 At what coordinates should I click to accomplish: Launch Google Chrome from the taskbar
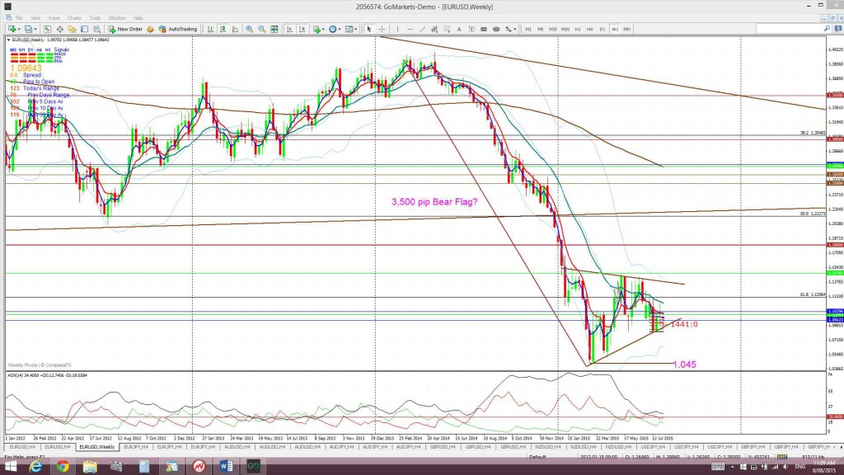63,467
